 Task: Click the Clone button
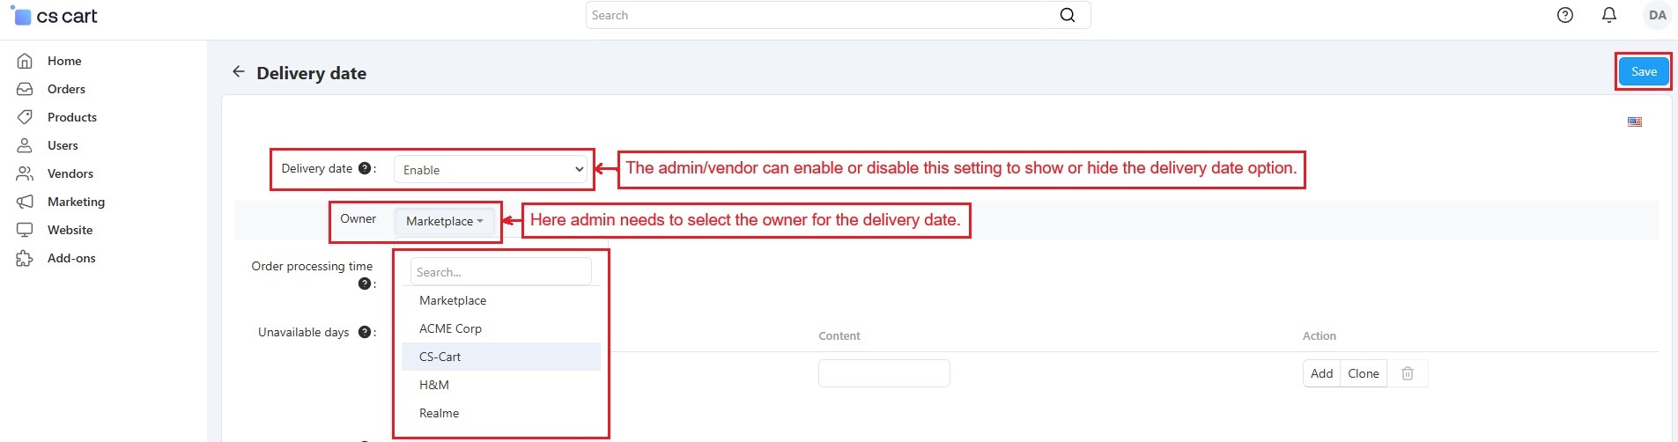(x=1363, y=373)
